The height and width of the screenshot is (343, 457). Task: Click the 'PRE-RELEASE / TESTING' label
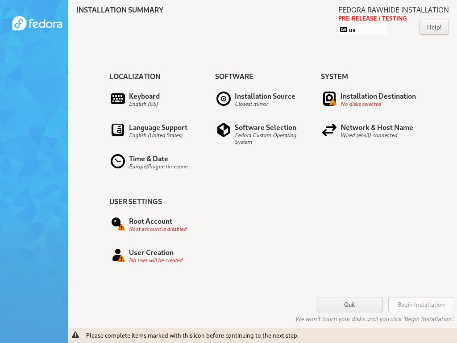coord(373,18)
